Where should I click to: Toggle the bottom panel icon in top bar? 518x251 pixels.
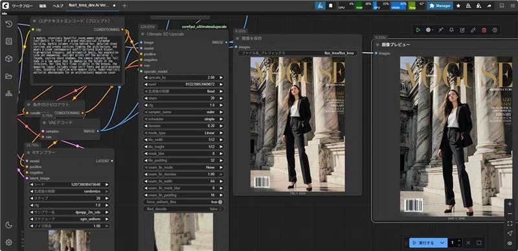click(502, 6)
